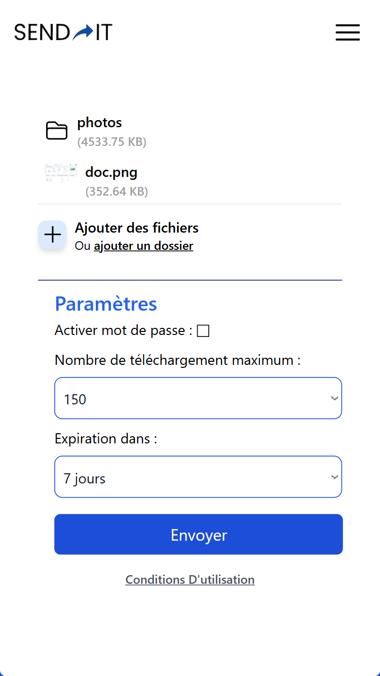380x676 pixels.
Task: Open the maximum downloads dropdown showing 150
Action: pyautogui.click(x=198, y=398)
